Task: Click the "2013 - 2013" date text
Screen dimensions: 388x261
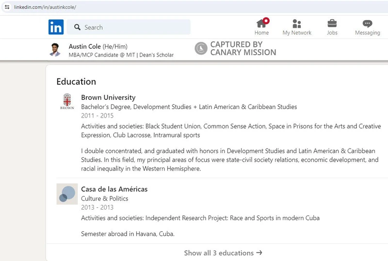Action: tap(97, 207)
